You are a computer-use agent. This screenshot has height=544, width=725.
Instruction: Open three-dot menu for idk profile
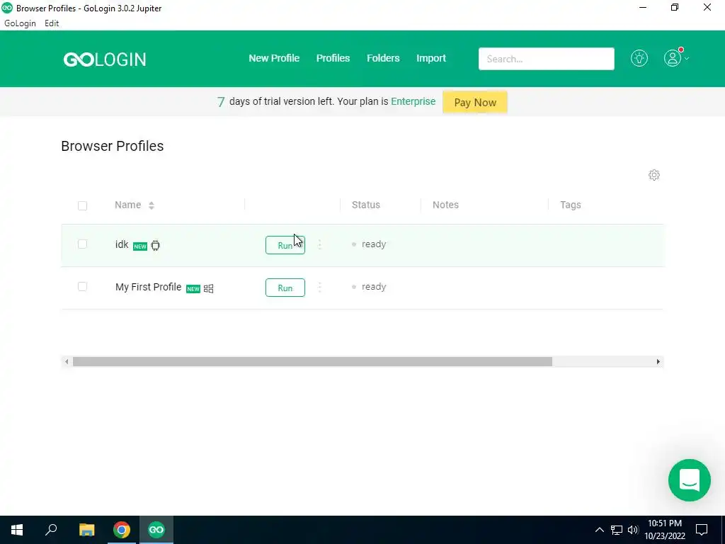coord(319,244)
